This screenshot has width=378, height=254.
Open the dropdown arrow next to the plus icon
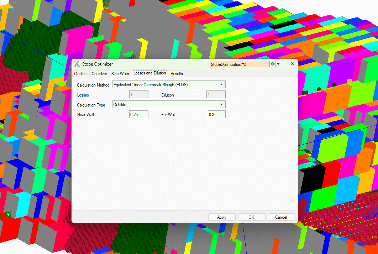(x=278, y=64)
